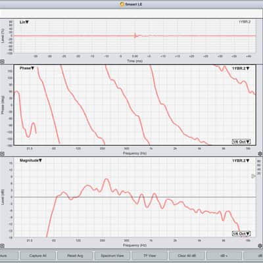
Task: Click the Capture All button
Action: click(x=37, y=256)
